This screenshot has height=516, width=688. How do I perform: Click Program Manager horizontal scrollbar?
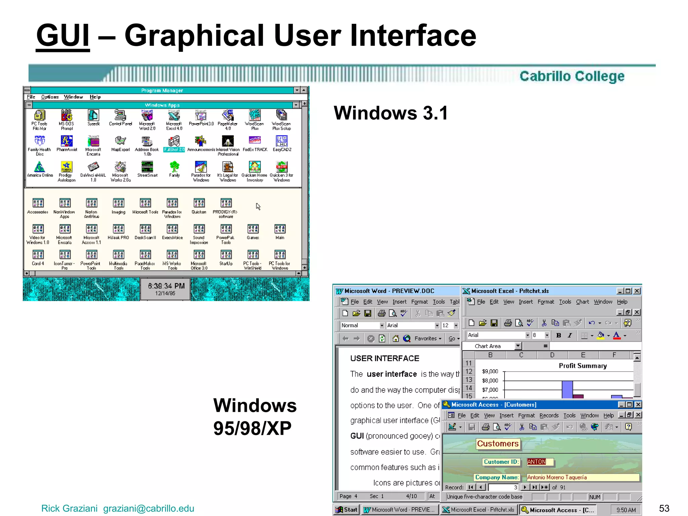[162, 274]
